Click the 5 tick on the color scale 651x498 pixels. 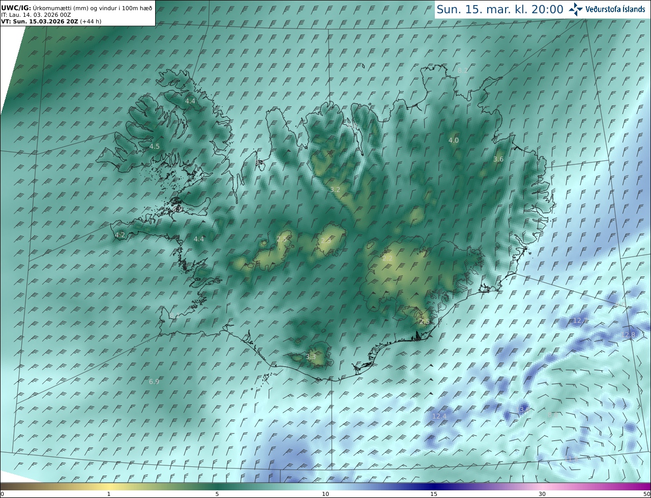pyautogui.click(x=217, y=494)
